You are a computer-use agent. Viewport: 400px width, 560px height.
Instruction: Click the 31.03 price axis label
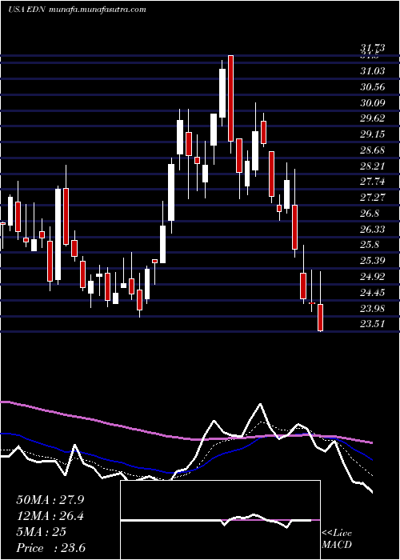click(373, 71)
